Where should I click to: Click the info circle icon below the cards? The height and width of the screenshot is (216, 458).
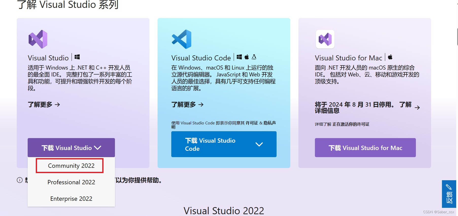click(x=20, y=180)
